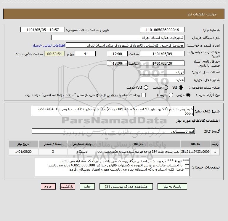Click the واحد شمارش column header
228x221 pixels.
[82, 144]
